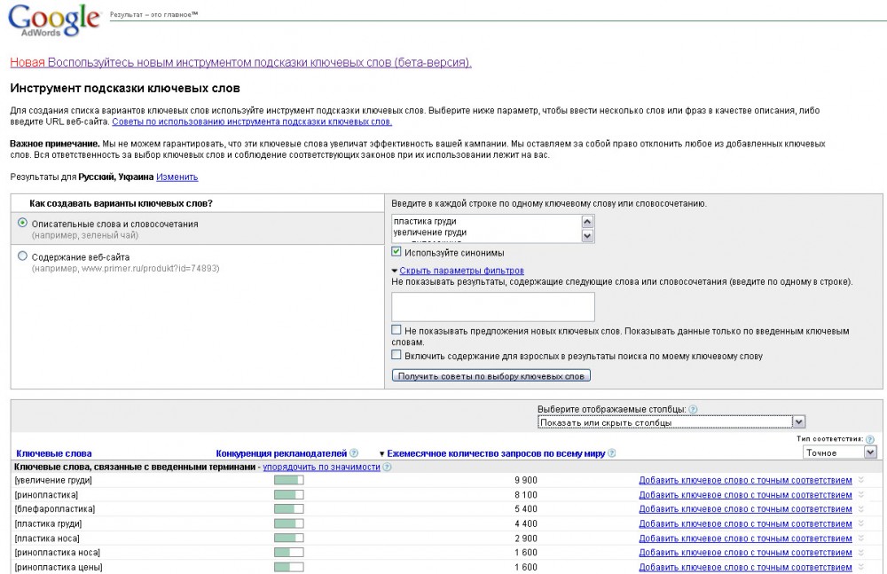Sort by Ключевые слова column header

pyautogui.click(x=54, y=453)
